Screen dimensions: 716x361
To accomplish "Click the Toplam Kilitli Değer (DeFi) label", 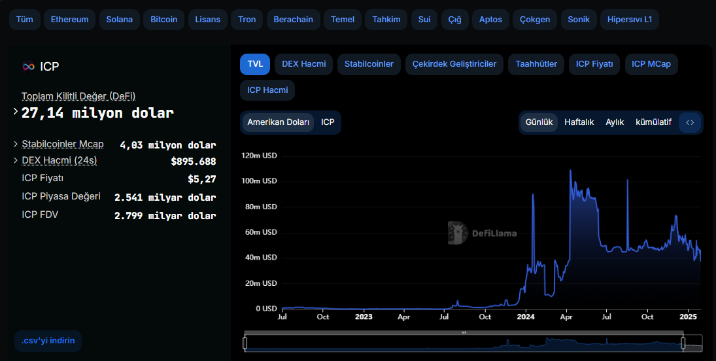I will (78, 96).
